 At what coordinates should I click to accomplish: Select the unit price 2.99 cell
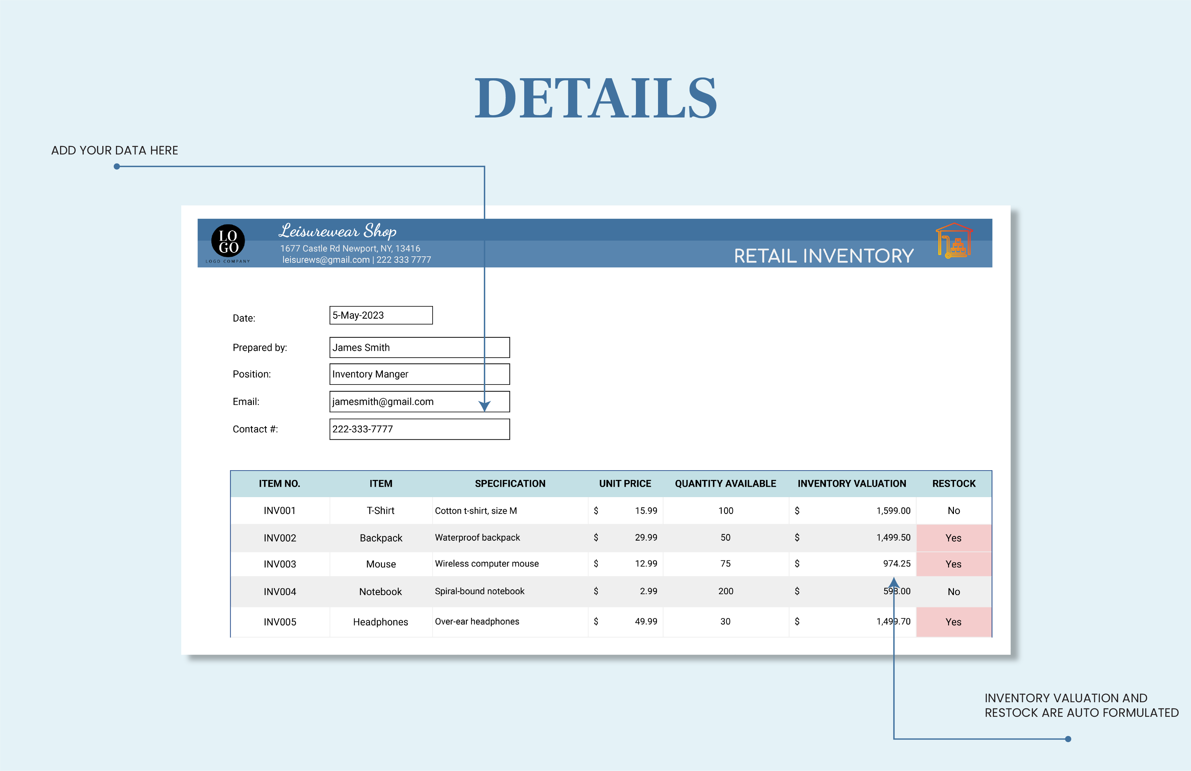626,592
